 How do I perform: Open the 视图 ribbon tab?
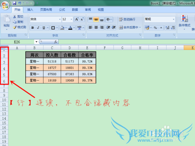101,10
